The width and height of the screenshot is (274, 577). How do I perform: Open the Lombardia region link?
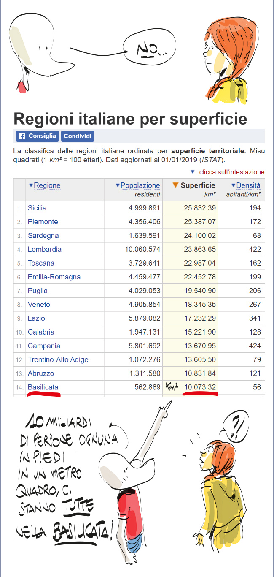coord(44,249)
